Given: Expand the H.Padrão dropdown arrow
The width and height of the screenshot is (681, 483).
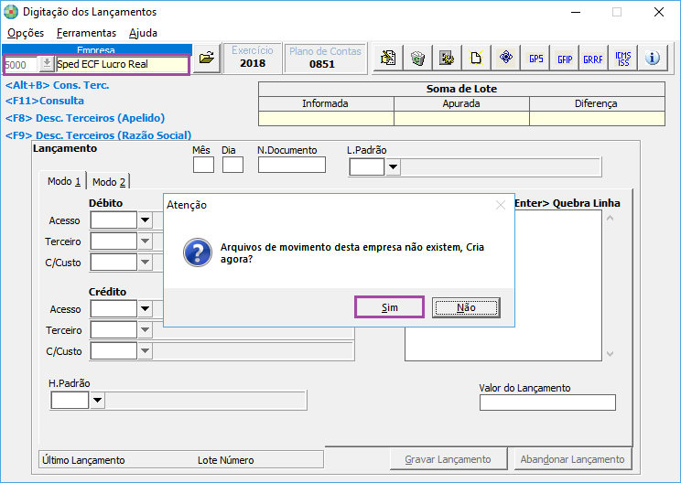Looking at the screenshot, I should pyautogui.click(x=97, y=400).
